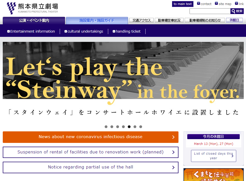Image resolution: width=246 pixels, height=181 pixels.
Task: Open suspension of rental of facilities notice
Action: tap(91, 152)
